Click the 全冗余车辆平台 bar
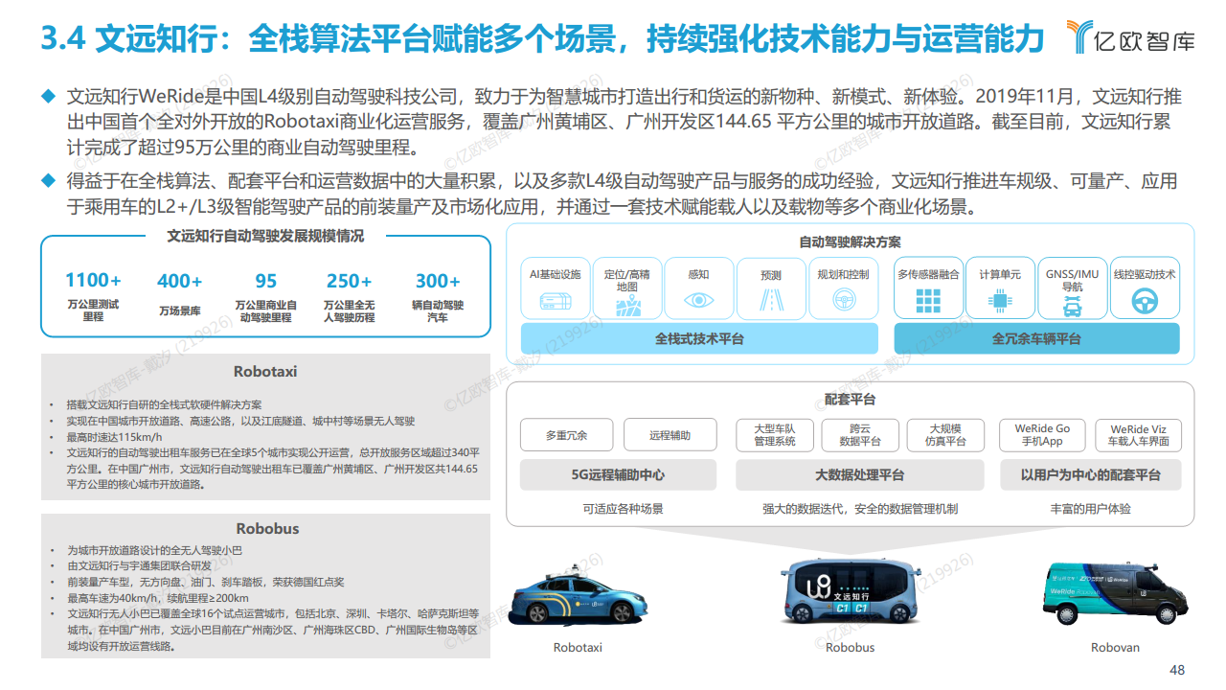 [x=1036, y=338]
